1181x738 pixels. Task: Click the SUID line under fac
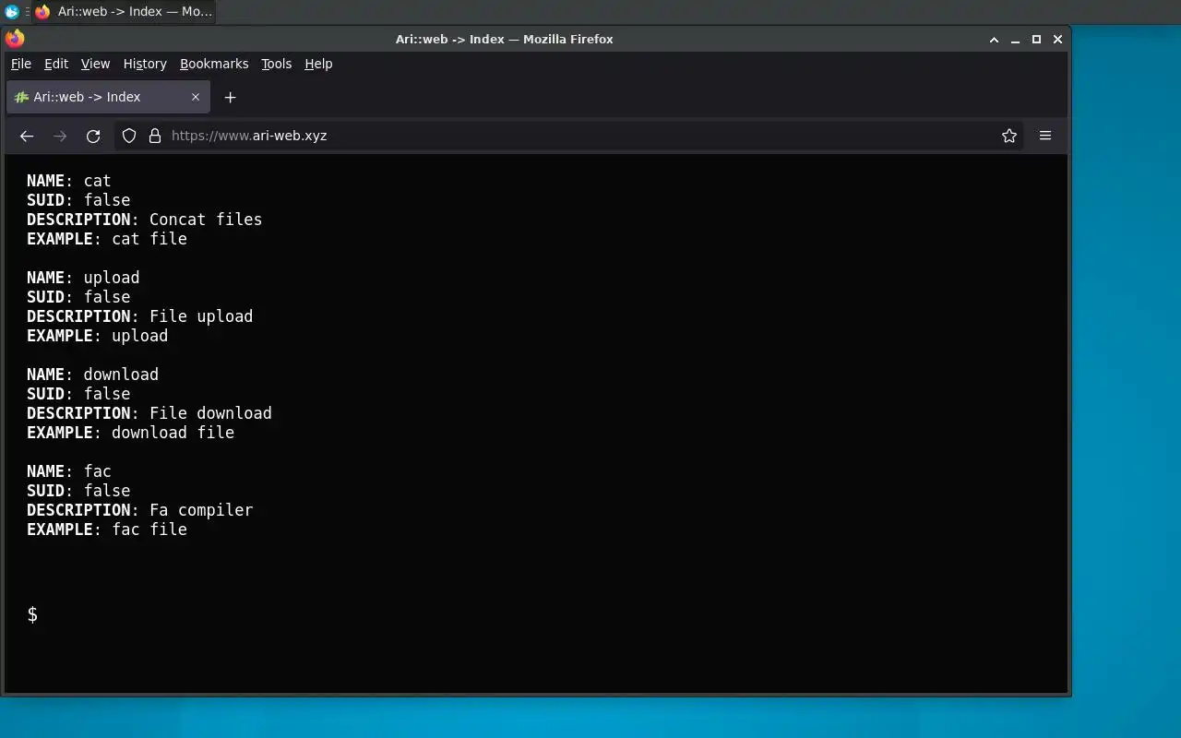[78, 491]
